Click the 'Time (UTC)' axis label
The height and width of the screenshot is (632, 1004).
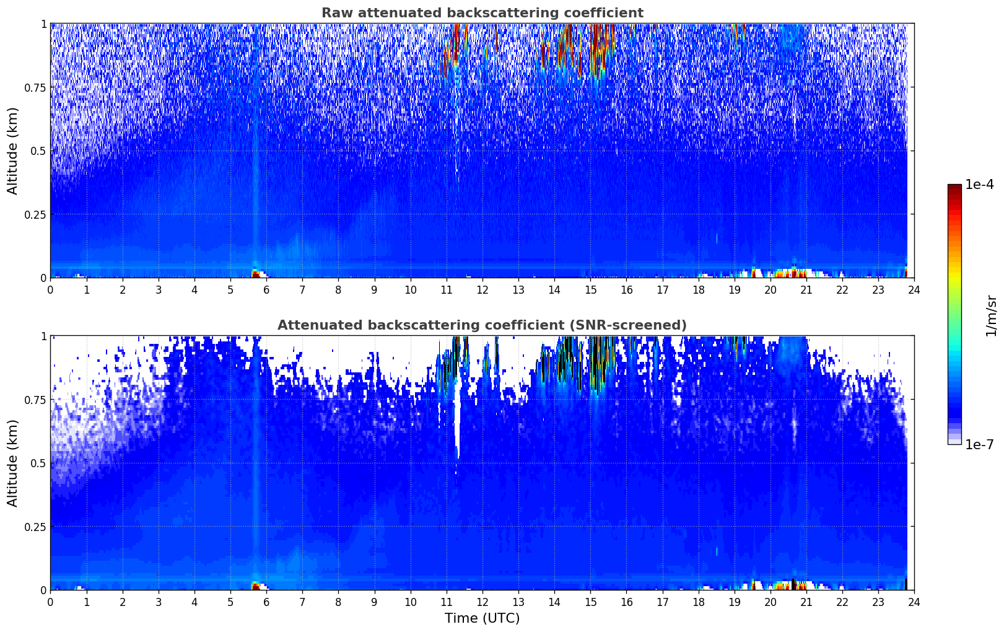[x=482, y=618]
